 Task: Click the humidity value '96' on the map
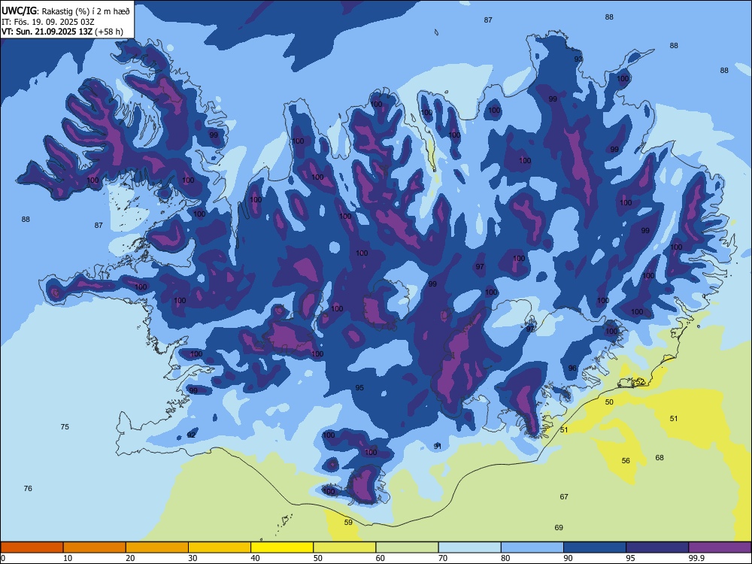click(x=572, y=368)
